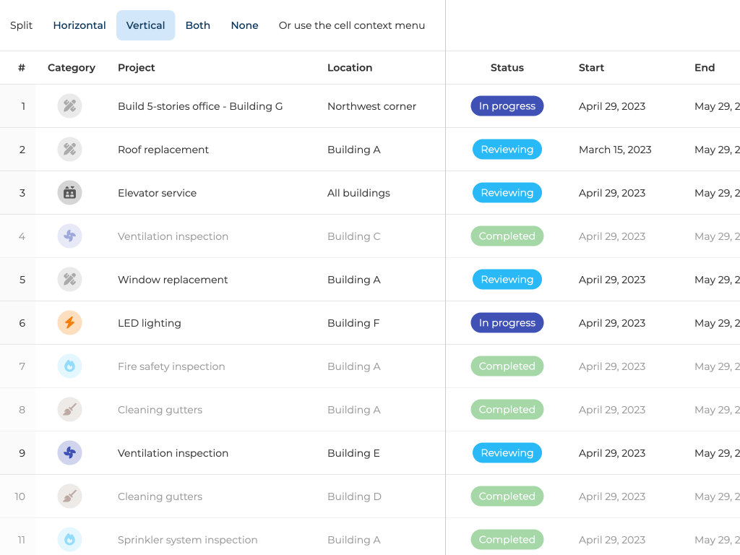Set split mode to None
Screen dimensions: 740x555
click(244, 25)
